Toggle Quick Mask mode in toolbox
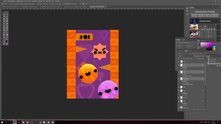The height and width of the screenshot is (124, 221). (x=4, y=44)
